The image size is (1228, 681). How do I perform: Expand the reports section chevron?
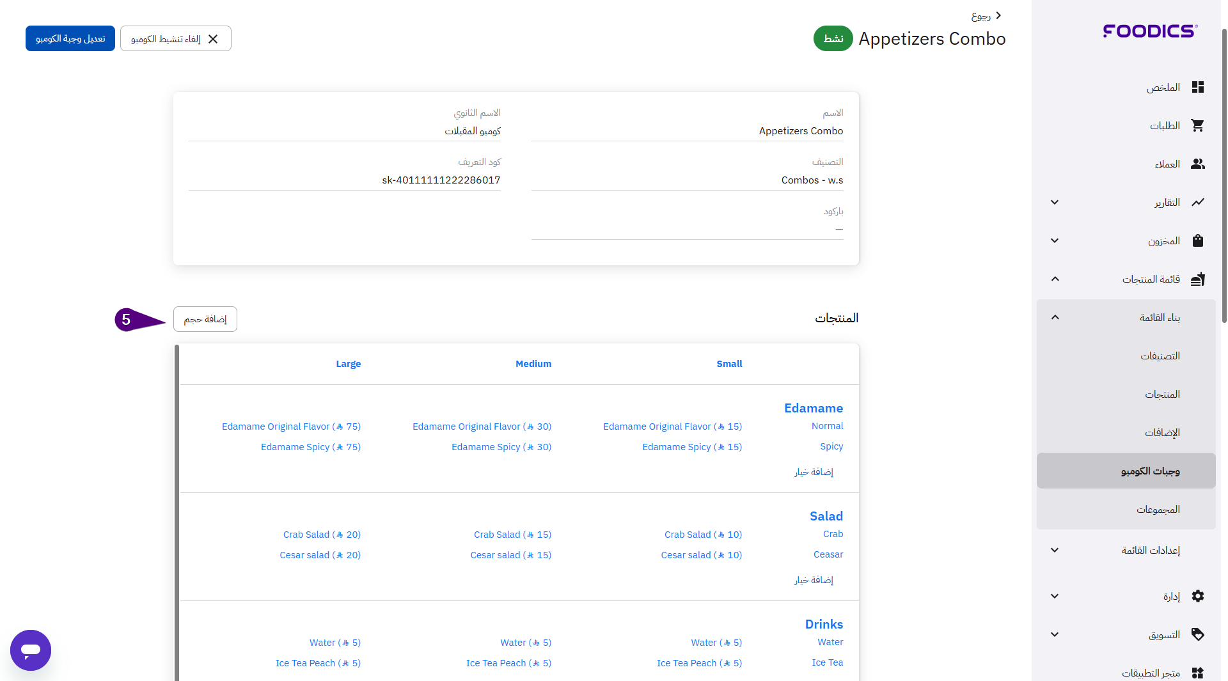click(1055, 203)
